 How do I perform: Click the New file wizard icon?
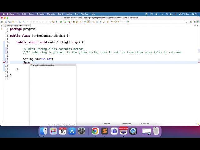coord(2,22)
